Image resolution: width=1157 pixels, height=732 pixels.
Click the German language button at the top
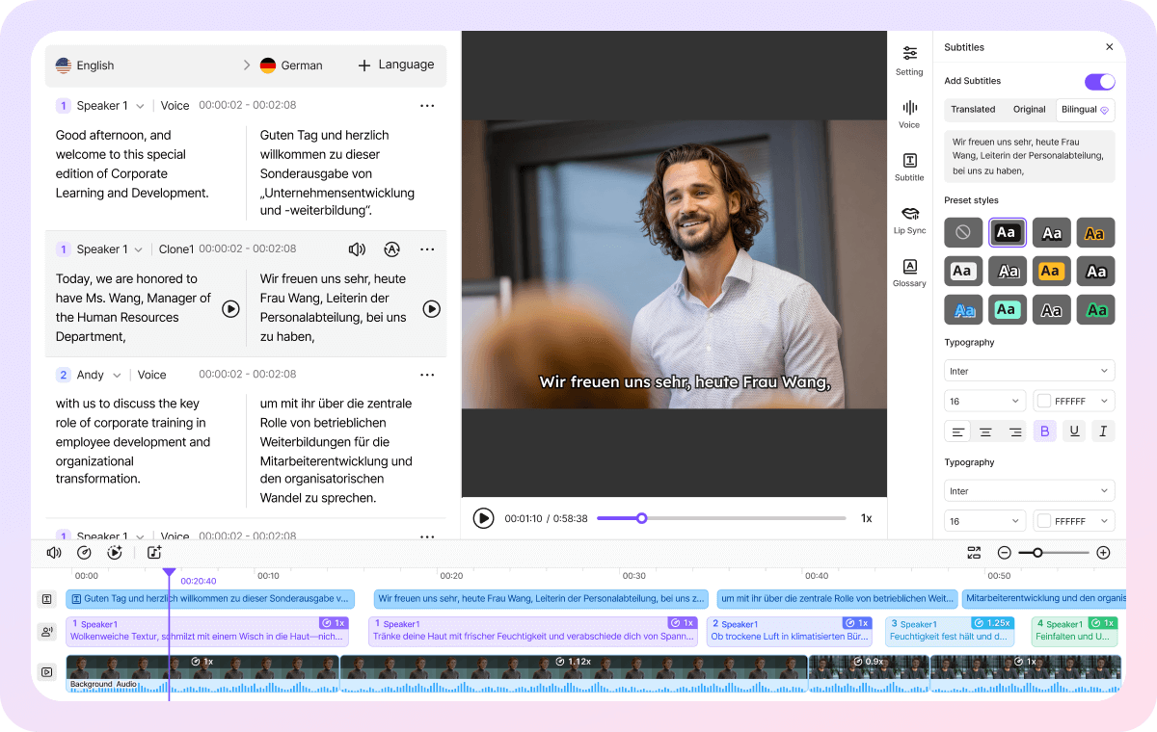(x=291, y=65)
